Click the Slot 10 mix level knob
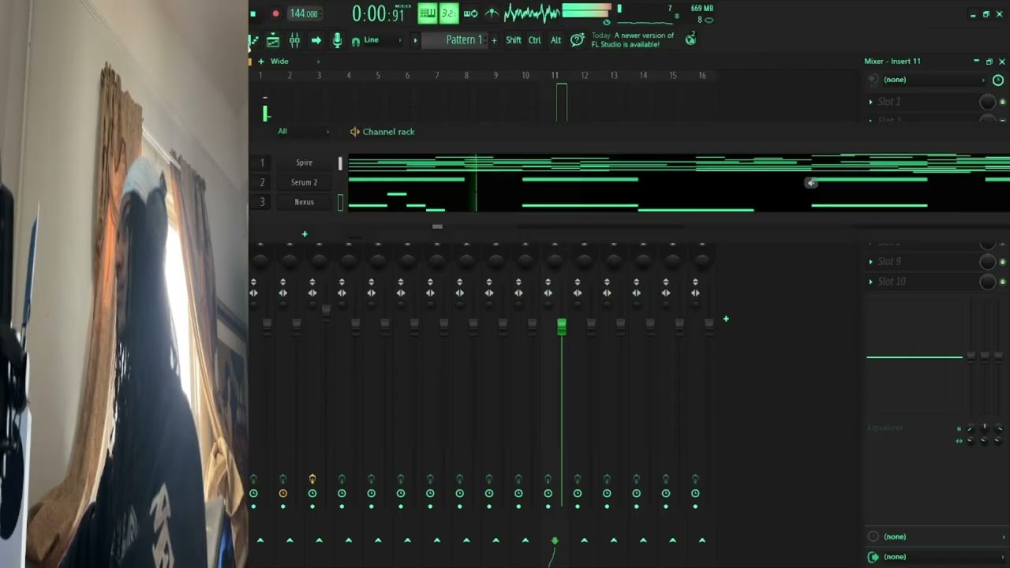1010x568 pixels. click(x=987, y=282)
